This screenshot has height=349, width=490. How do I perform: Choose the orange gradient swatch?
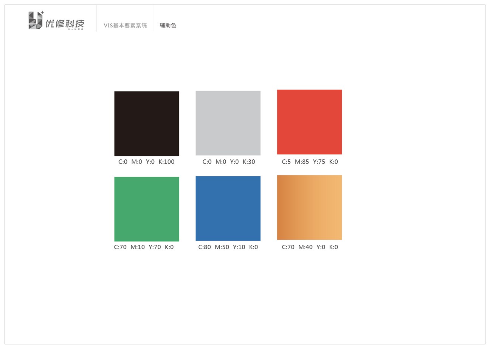click(309, 207)
